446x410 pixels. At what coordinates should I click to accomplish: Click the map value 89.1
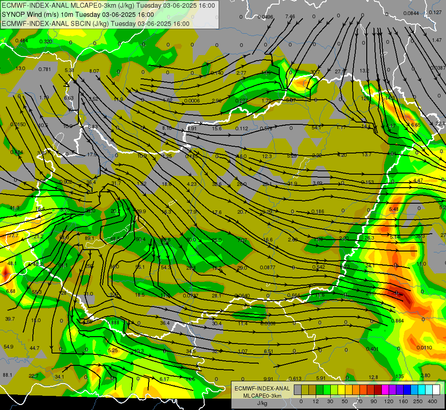pyautogui.click(x=89, y=238)
